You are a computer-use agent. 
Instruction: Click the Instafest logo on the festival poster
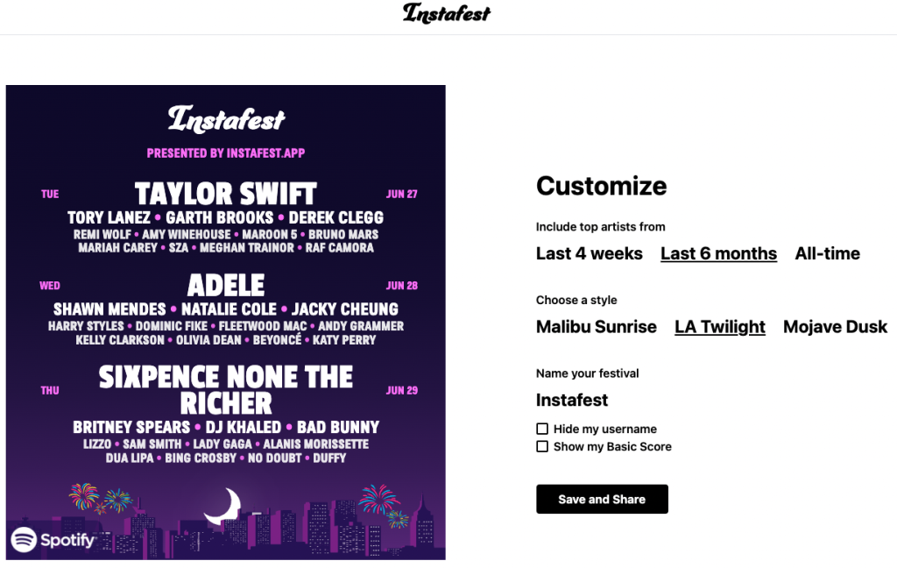226,119
